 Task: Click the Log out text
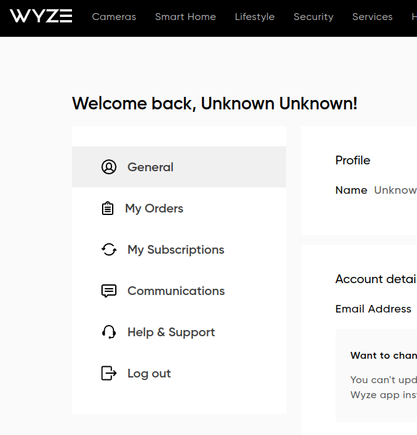click(149, 373)
